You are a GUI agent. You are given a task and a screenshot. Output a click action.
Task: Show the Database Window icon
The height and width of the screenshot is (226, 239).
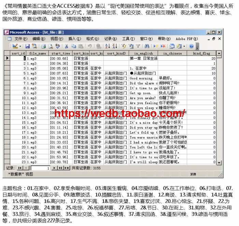click(x=172, y=46)
